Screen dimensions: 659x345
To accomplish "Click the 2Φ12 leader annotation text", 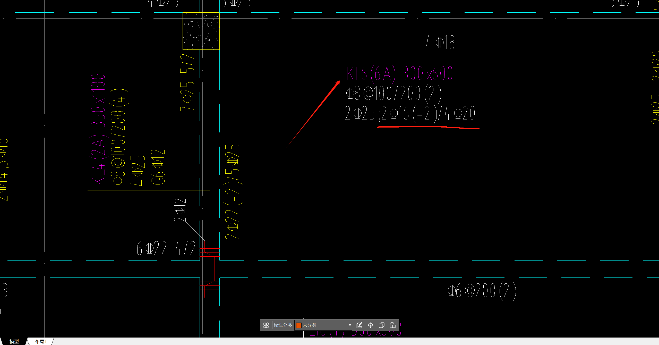I will [180, 210].
